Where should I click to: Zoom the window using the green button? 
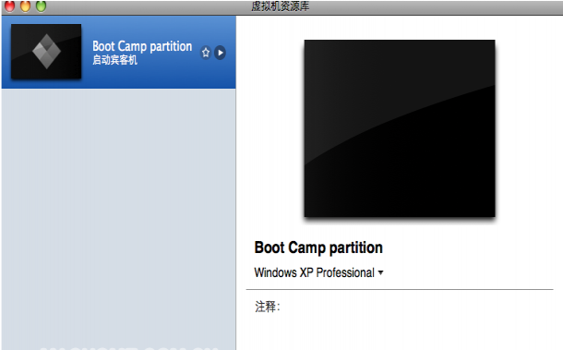pos(41,6)
